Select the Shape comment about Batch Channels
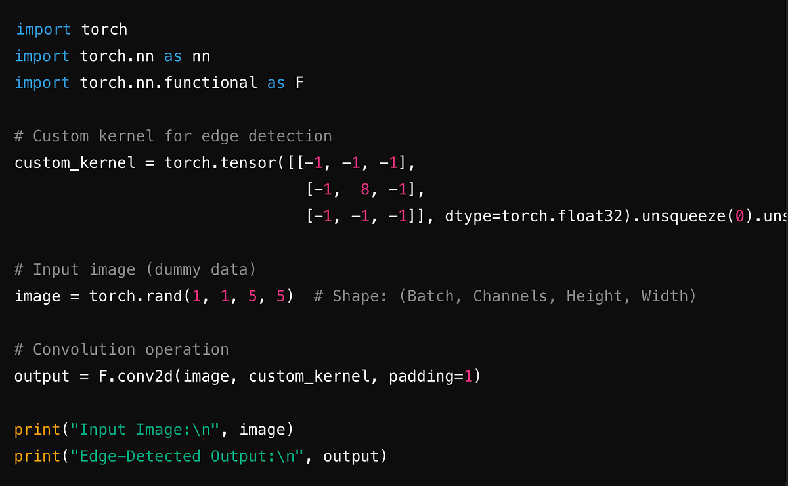Image resolution: width=788 pixels, height=486 pixels. click(x=506, y=296)
